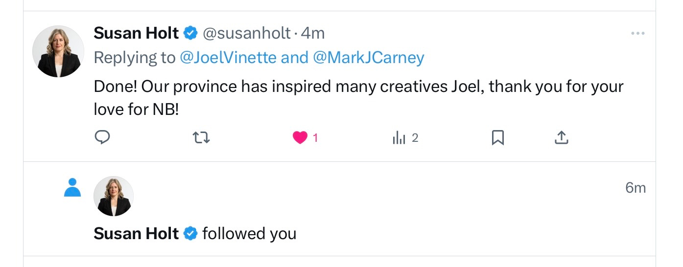
Task: Repost Susan Holt's reply
Action: pyautogui.click(x=201, y=138)
